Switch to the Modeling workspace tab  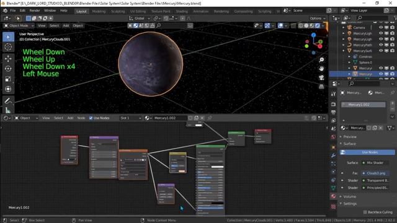pyautogui.click(x=99, y=11)
